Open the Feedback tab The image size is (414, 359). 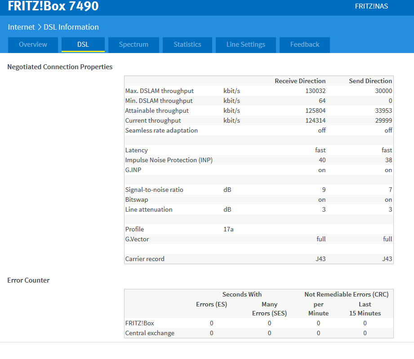(305, 44)
